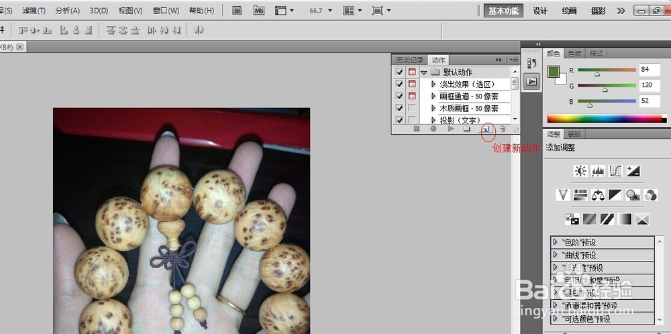Open the Actions panel flyout menu
Image resolution: width=671 pixels, height=334 pixels.
pyautogui.click(x=513, y=60)
